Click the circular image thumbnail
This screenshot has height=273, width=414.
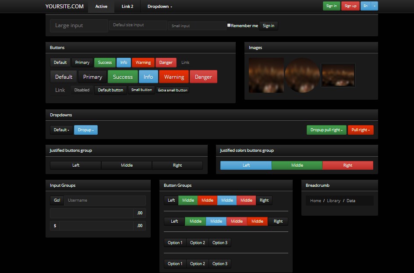pyautogui.click(x=302, y=76)
